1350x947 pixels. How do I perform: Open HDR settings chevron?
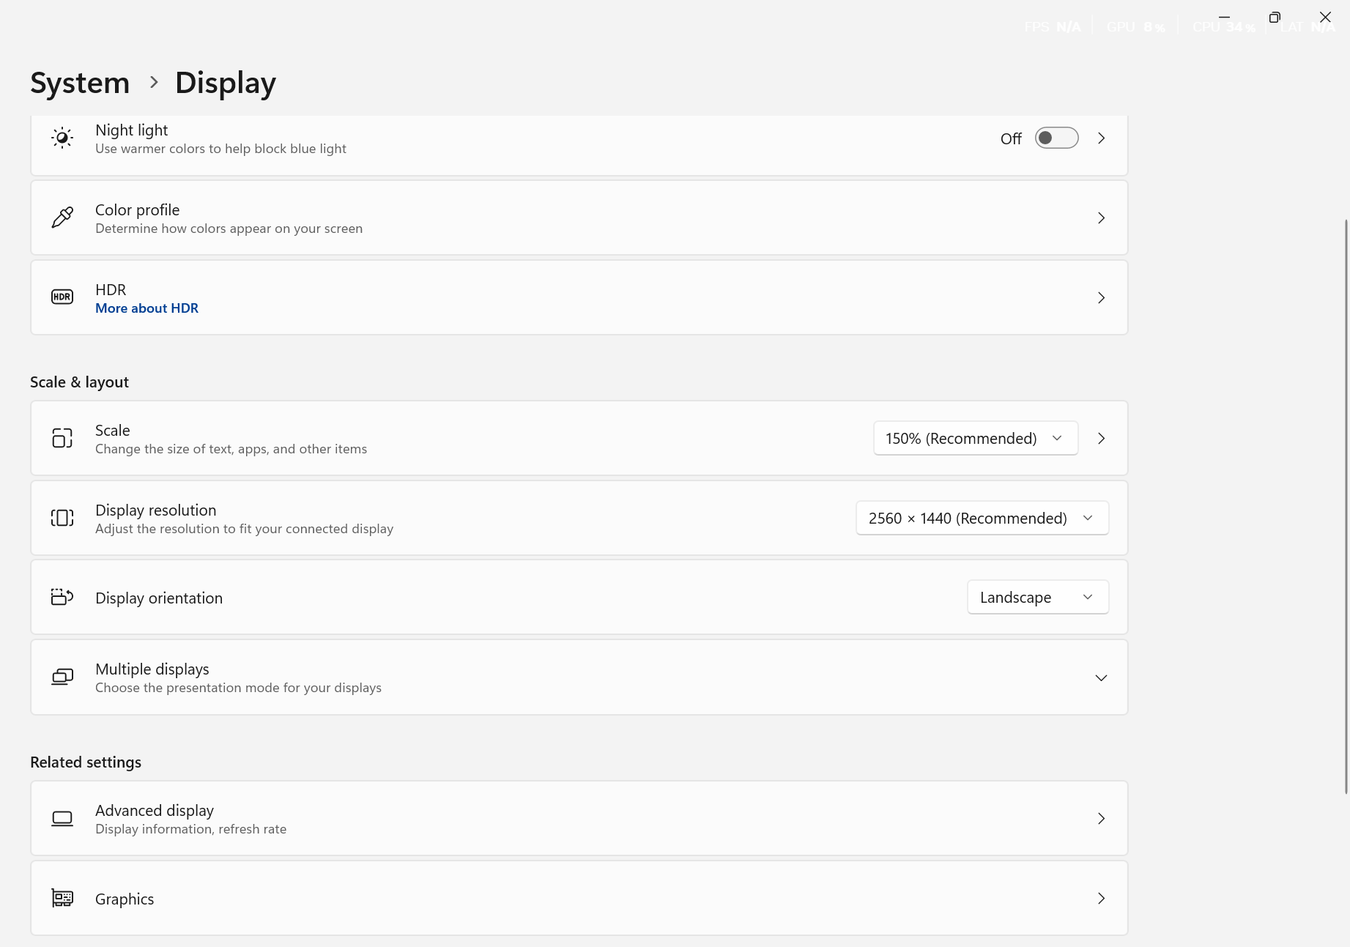tap(1101, 297)
